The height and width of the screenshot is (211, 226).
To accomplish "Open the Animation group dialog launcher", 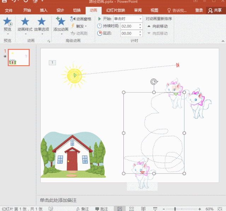I will point(49,41).
